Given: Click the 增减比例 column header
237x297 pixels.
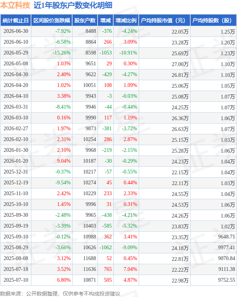Looking at the screenshot, I should click(126, 20).
